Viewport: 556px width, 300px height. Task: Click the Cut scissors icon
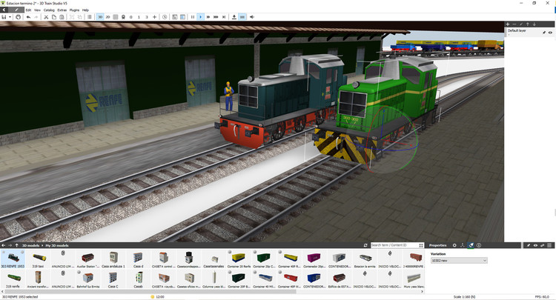pos(46,16)
